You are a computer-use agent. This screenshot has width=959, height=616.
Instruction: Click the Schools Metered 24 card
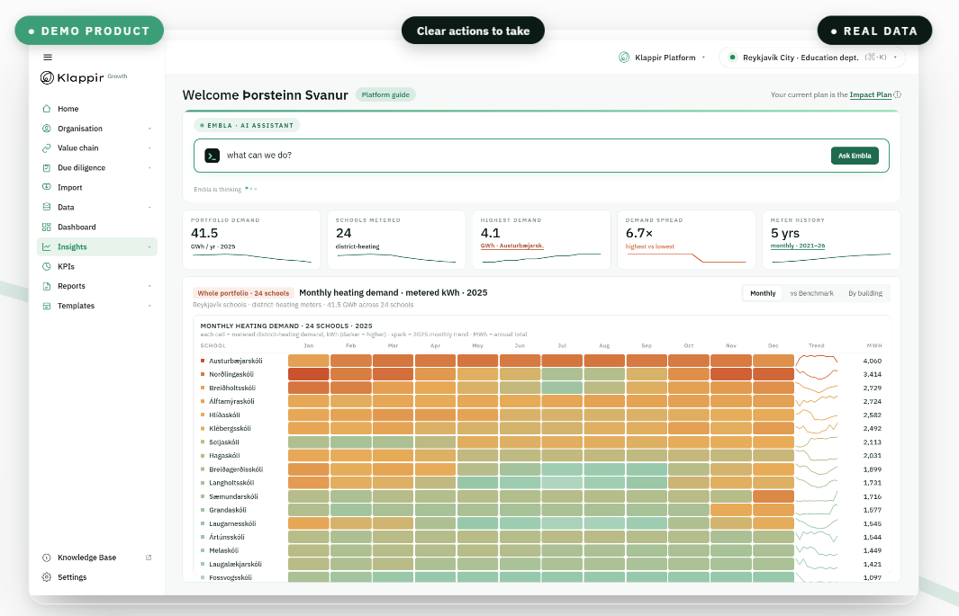[x=396, y=240]
